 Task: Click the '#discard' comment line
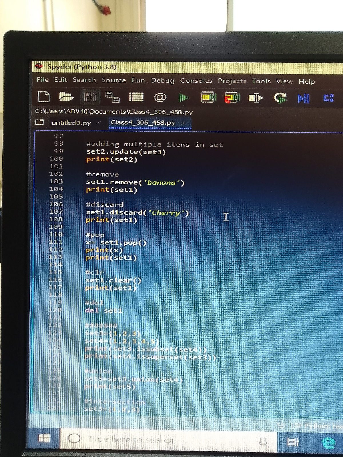(105, 205)
